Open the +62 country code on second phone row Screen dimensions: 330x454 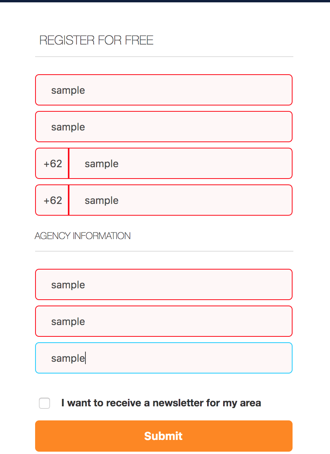pyautogui.click(x=53, y=200)
